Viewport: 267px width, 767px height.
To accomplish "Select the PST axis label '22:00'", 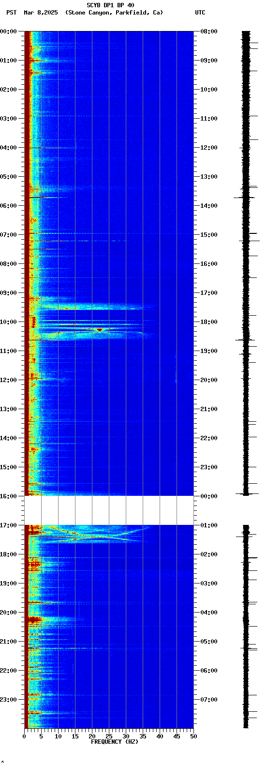I will coord(8,671).
